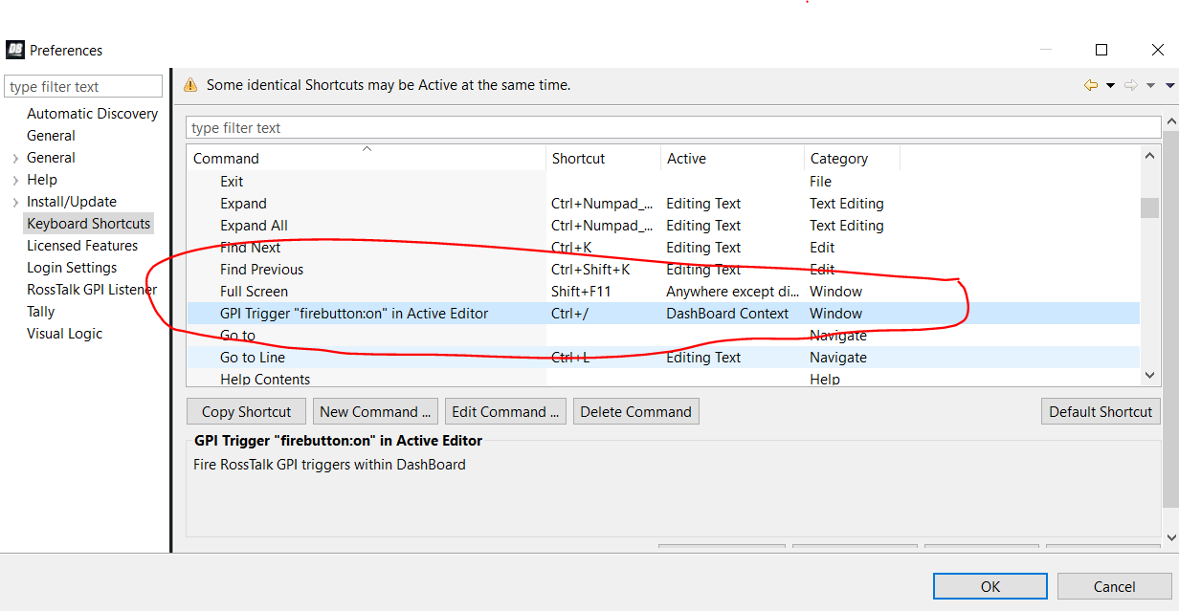The image size is (1179, 611).
Task: Sort list by Category column header
Action: pos(838,159)
